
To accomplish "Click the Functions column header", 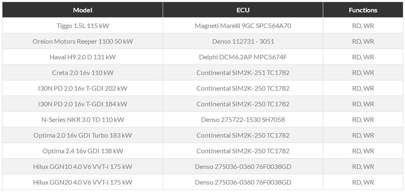I will (x=363, y=10).
